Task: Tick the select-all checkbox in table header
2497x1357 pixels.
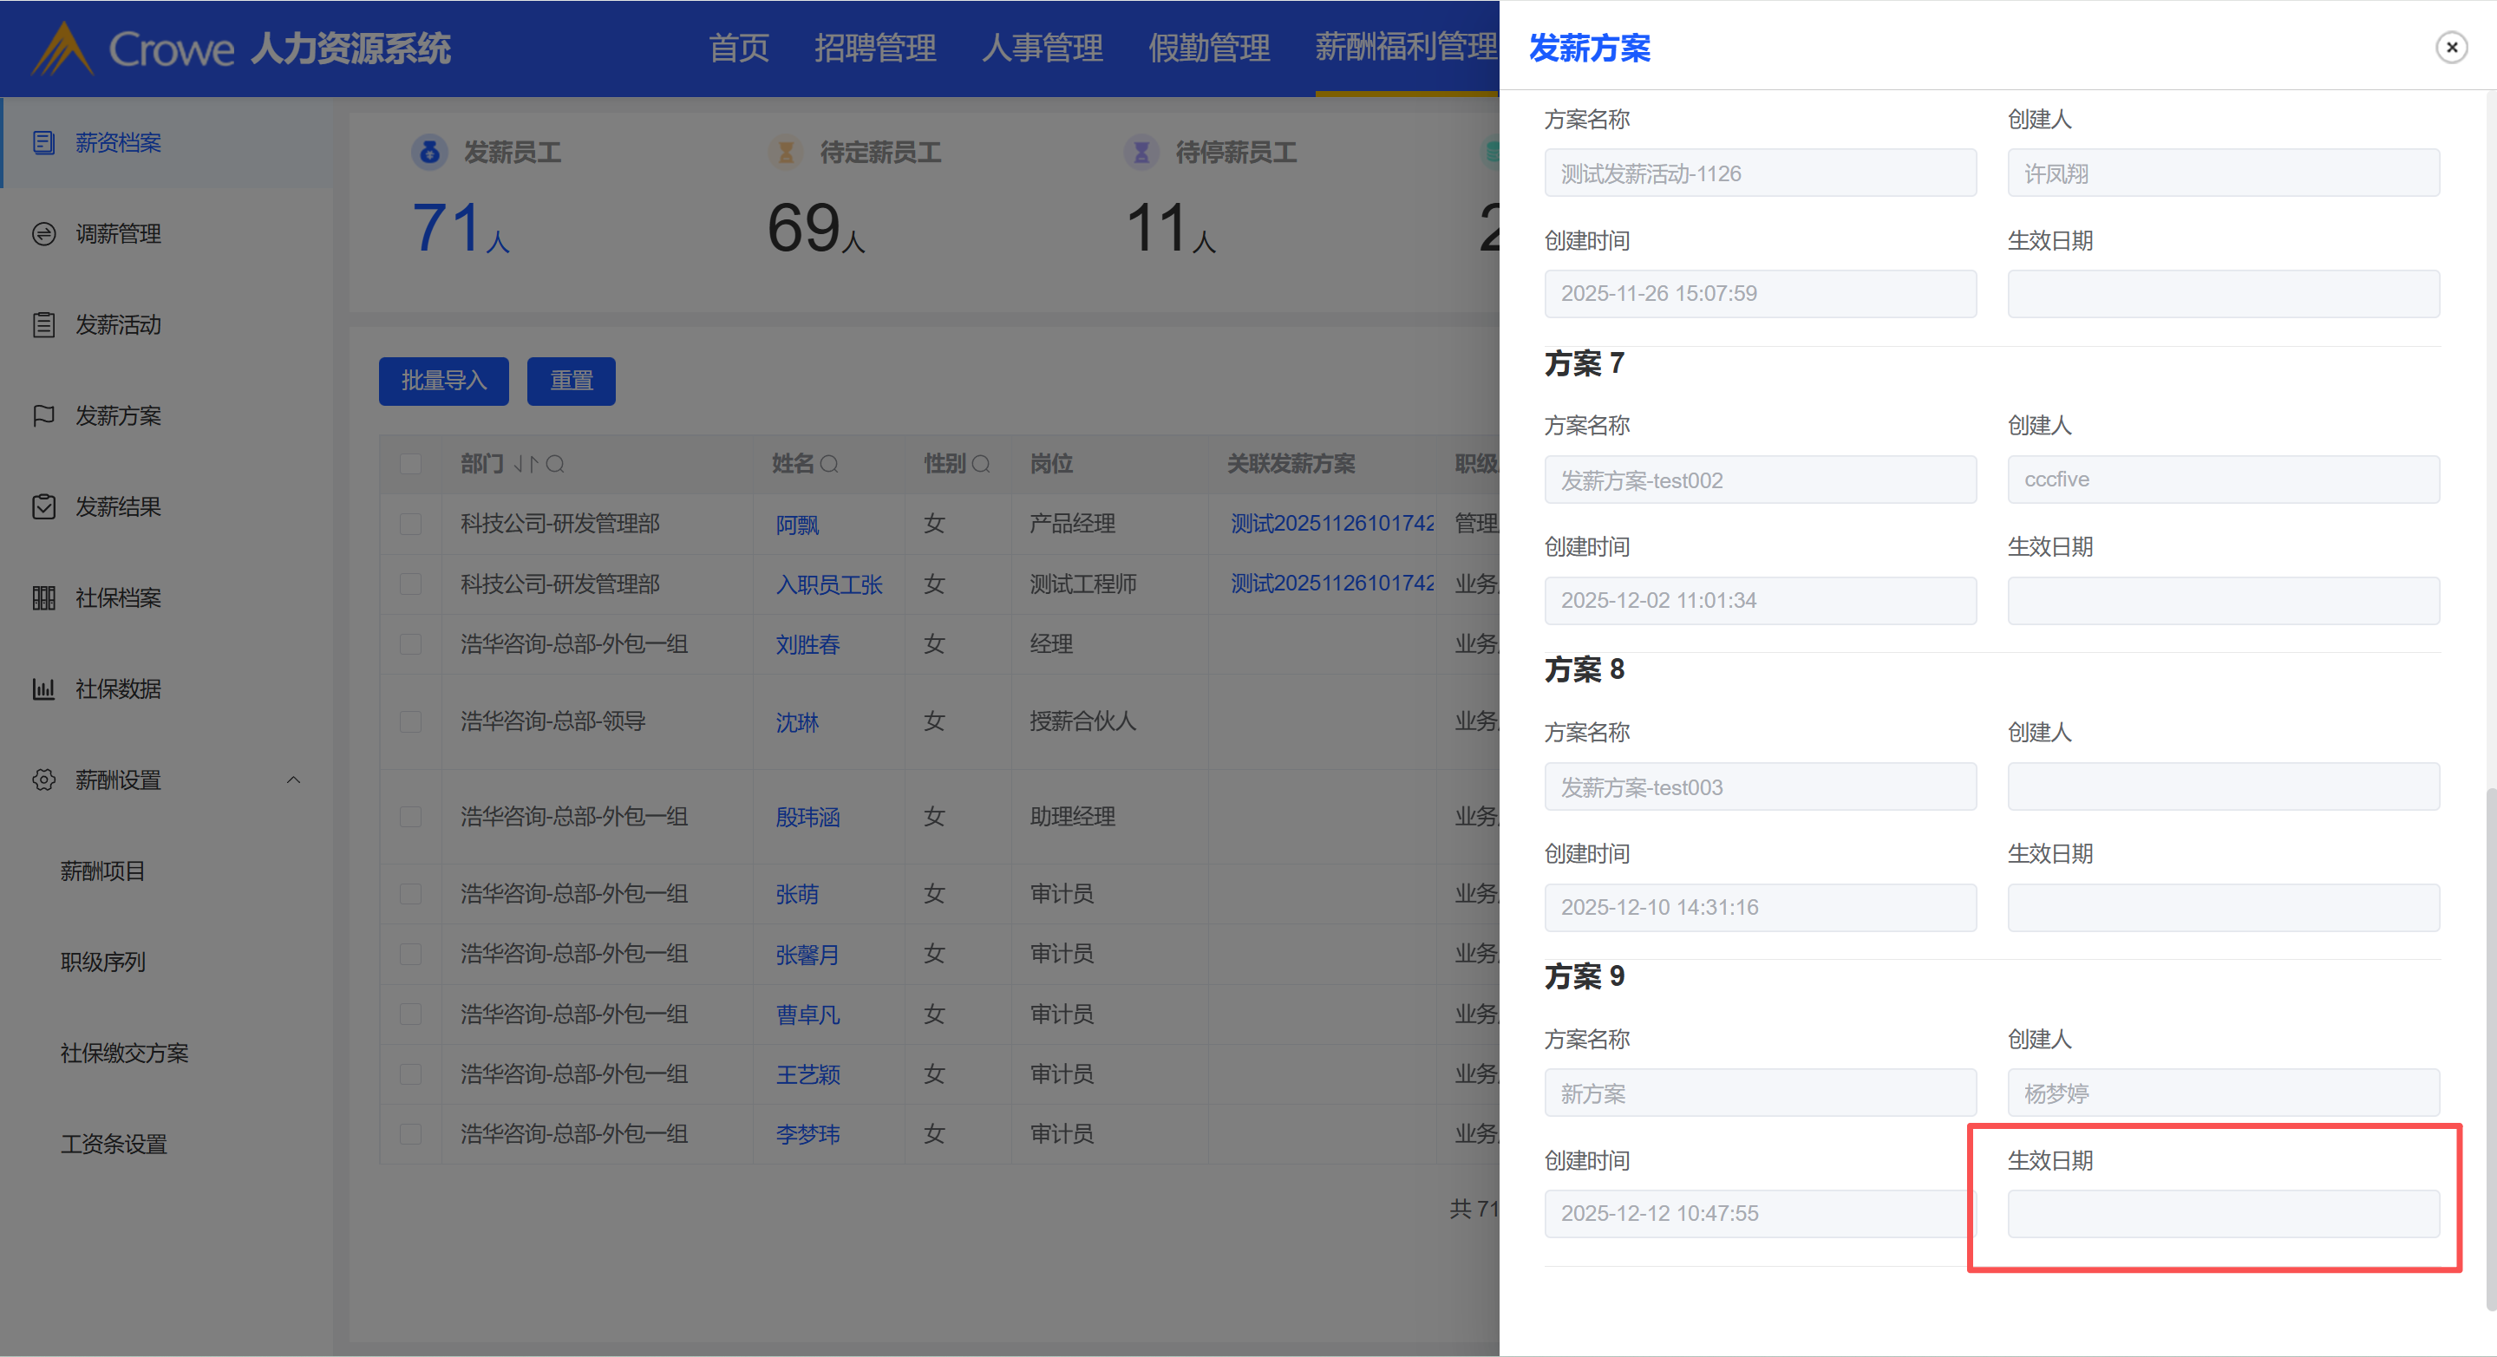Action: tap(411, 464)
